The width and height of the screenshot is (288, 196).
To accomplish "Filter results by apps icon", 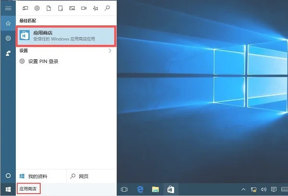I will (25, 8).
